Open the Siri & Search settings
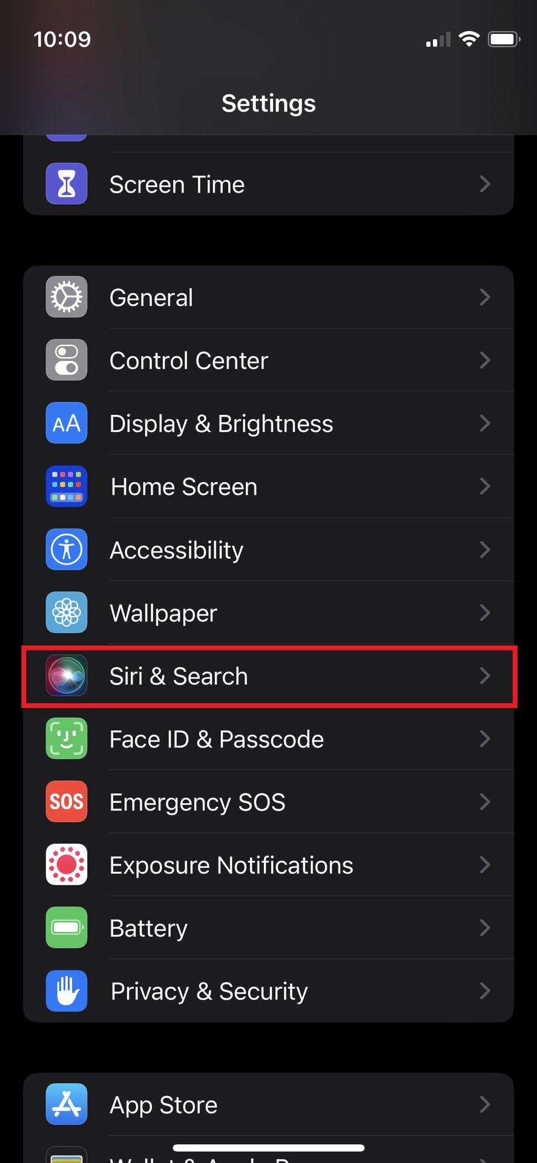 [179, 676]
